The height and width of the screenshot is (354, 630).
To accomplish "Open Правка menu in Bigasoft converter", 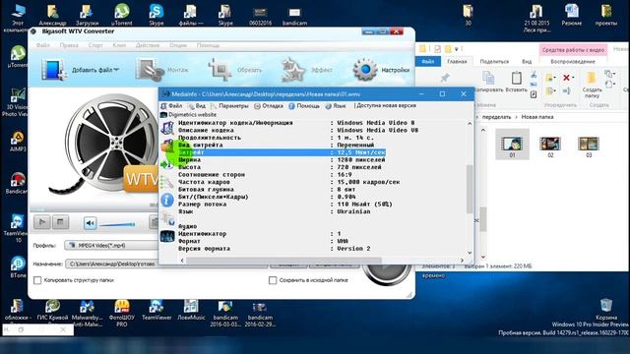I will 69,45.
